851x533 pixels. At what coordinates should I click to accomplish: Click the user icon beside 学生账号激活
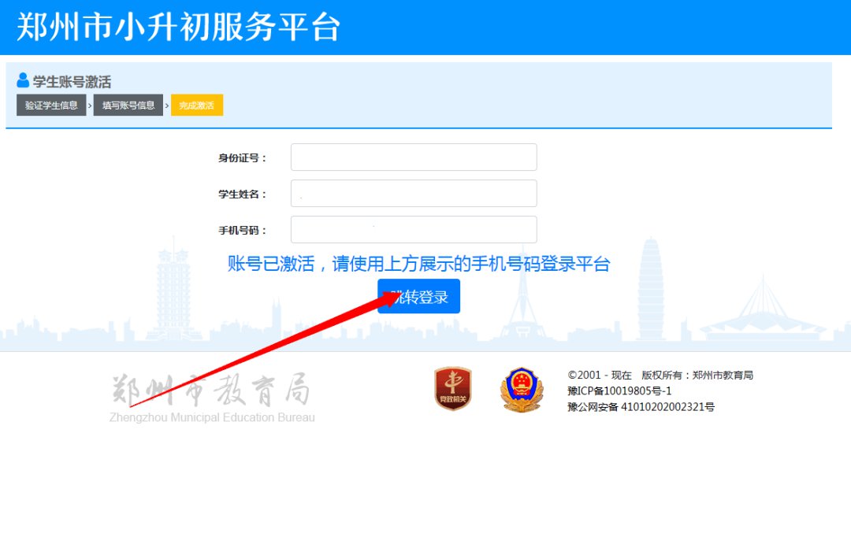[23, 80]
